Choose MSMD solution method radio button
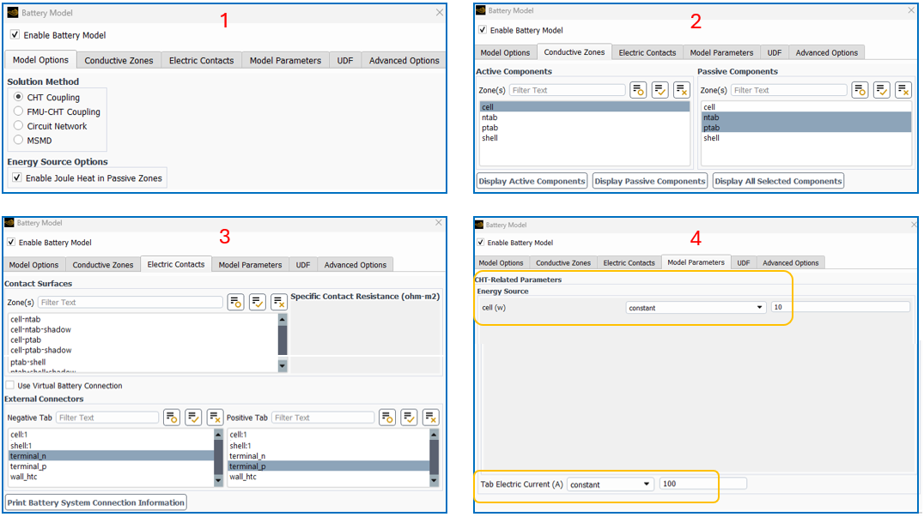924x517 pixels. (19, 140)
